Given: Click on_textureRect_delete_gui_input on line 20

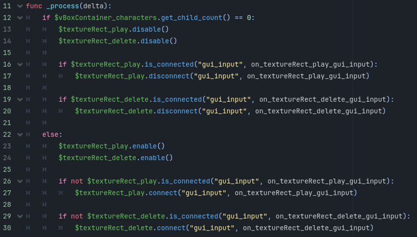Looking at the screenshot, I should (319, 111).
